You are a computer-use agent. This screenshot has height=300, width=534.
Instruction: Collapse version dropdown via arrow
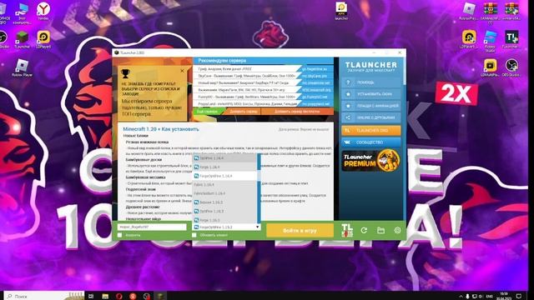tap(258, 227)
